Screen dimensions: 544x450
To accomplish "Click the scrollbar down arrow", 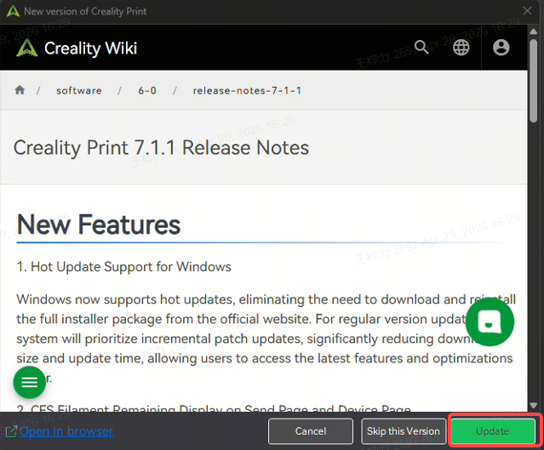I will pos(533,405).
